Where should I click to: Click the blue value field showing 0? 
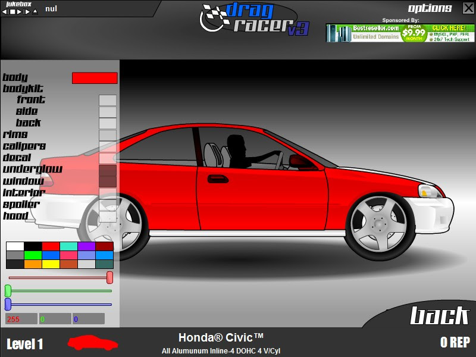pos(88,319)
